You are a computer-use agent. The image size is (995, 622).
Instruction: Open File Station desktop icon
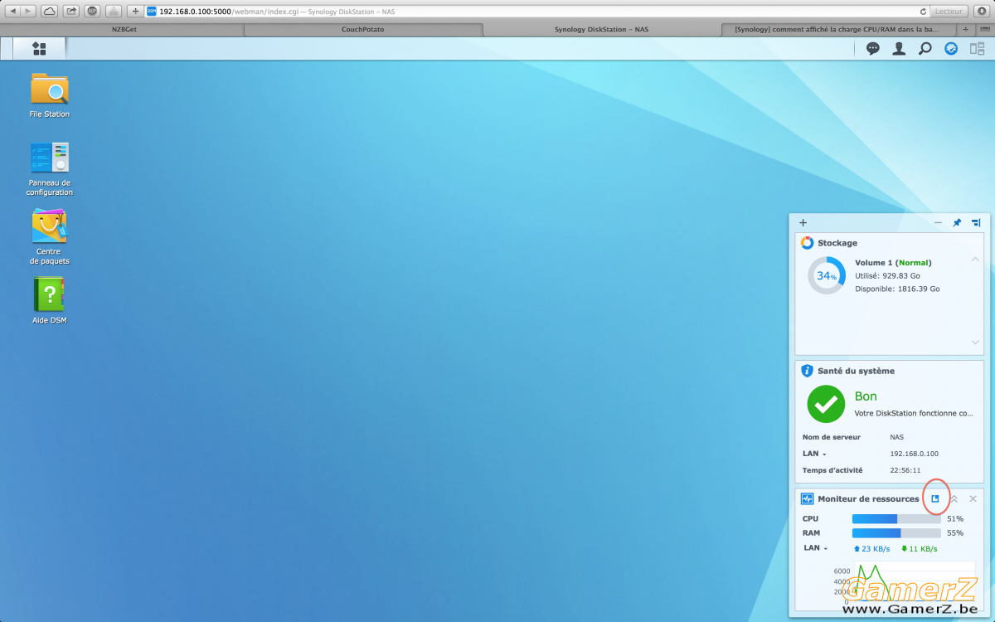coord(50,95)
